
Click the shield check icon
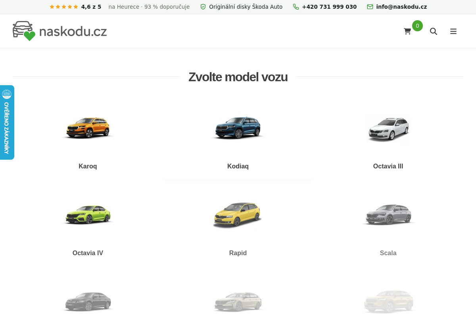tap(203, 7)
